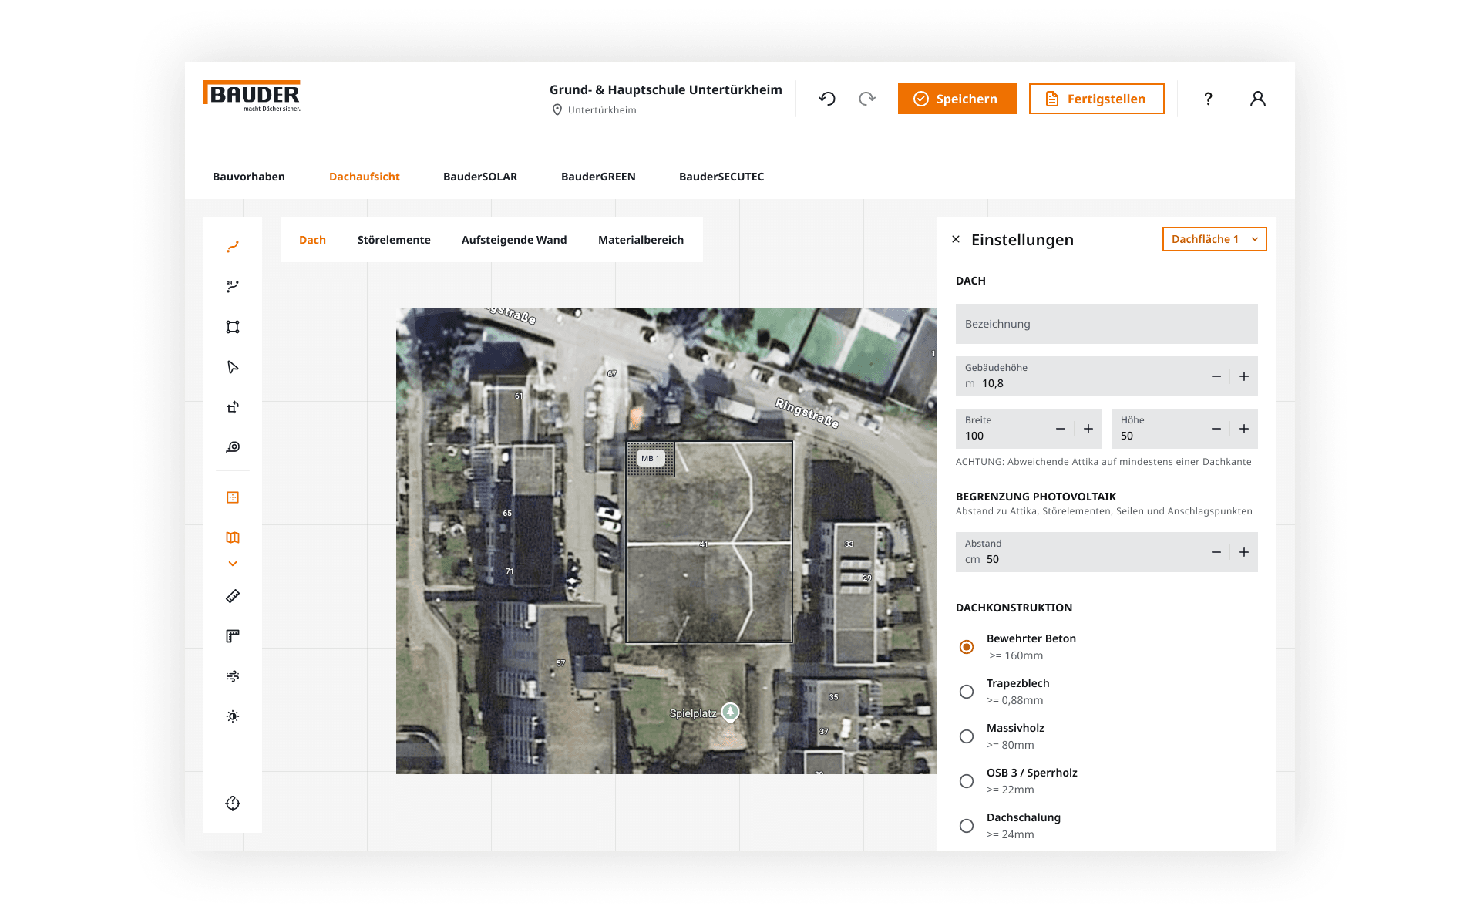Select the numbered path drawing tool
Screen dimensions: 1480x913
pyautogui.click(x=233, y=287)
